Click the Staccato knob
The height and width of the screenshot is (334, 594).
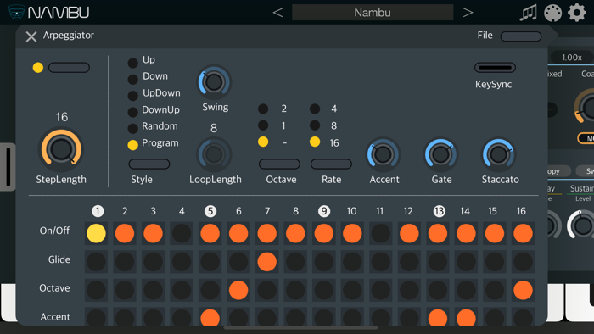click(x=499, y=154)
